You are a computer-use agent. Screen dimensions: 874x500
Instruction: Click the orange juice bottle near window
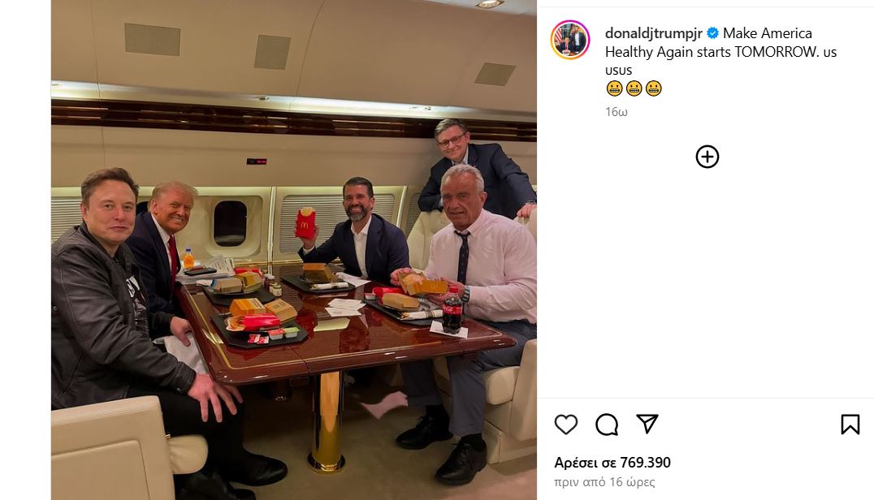click(188, 259)
